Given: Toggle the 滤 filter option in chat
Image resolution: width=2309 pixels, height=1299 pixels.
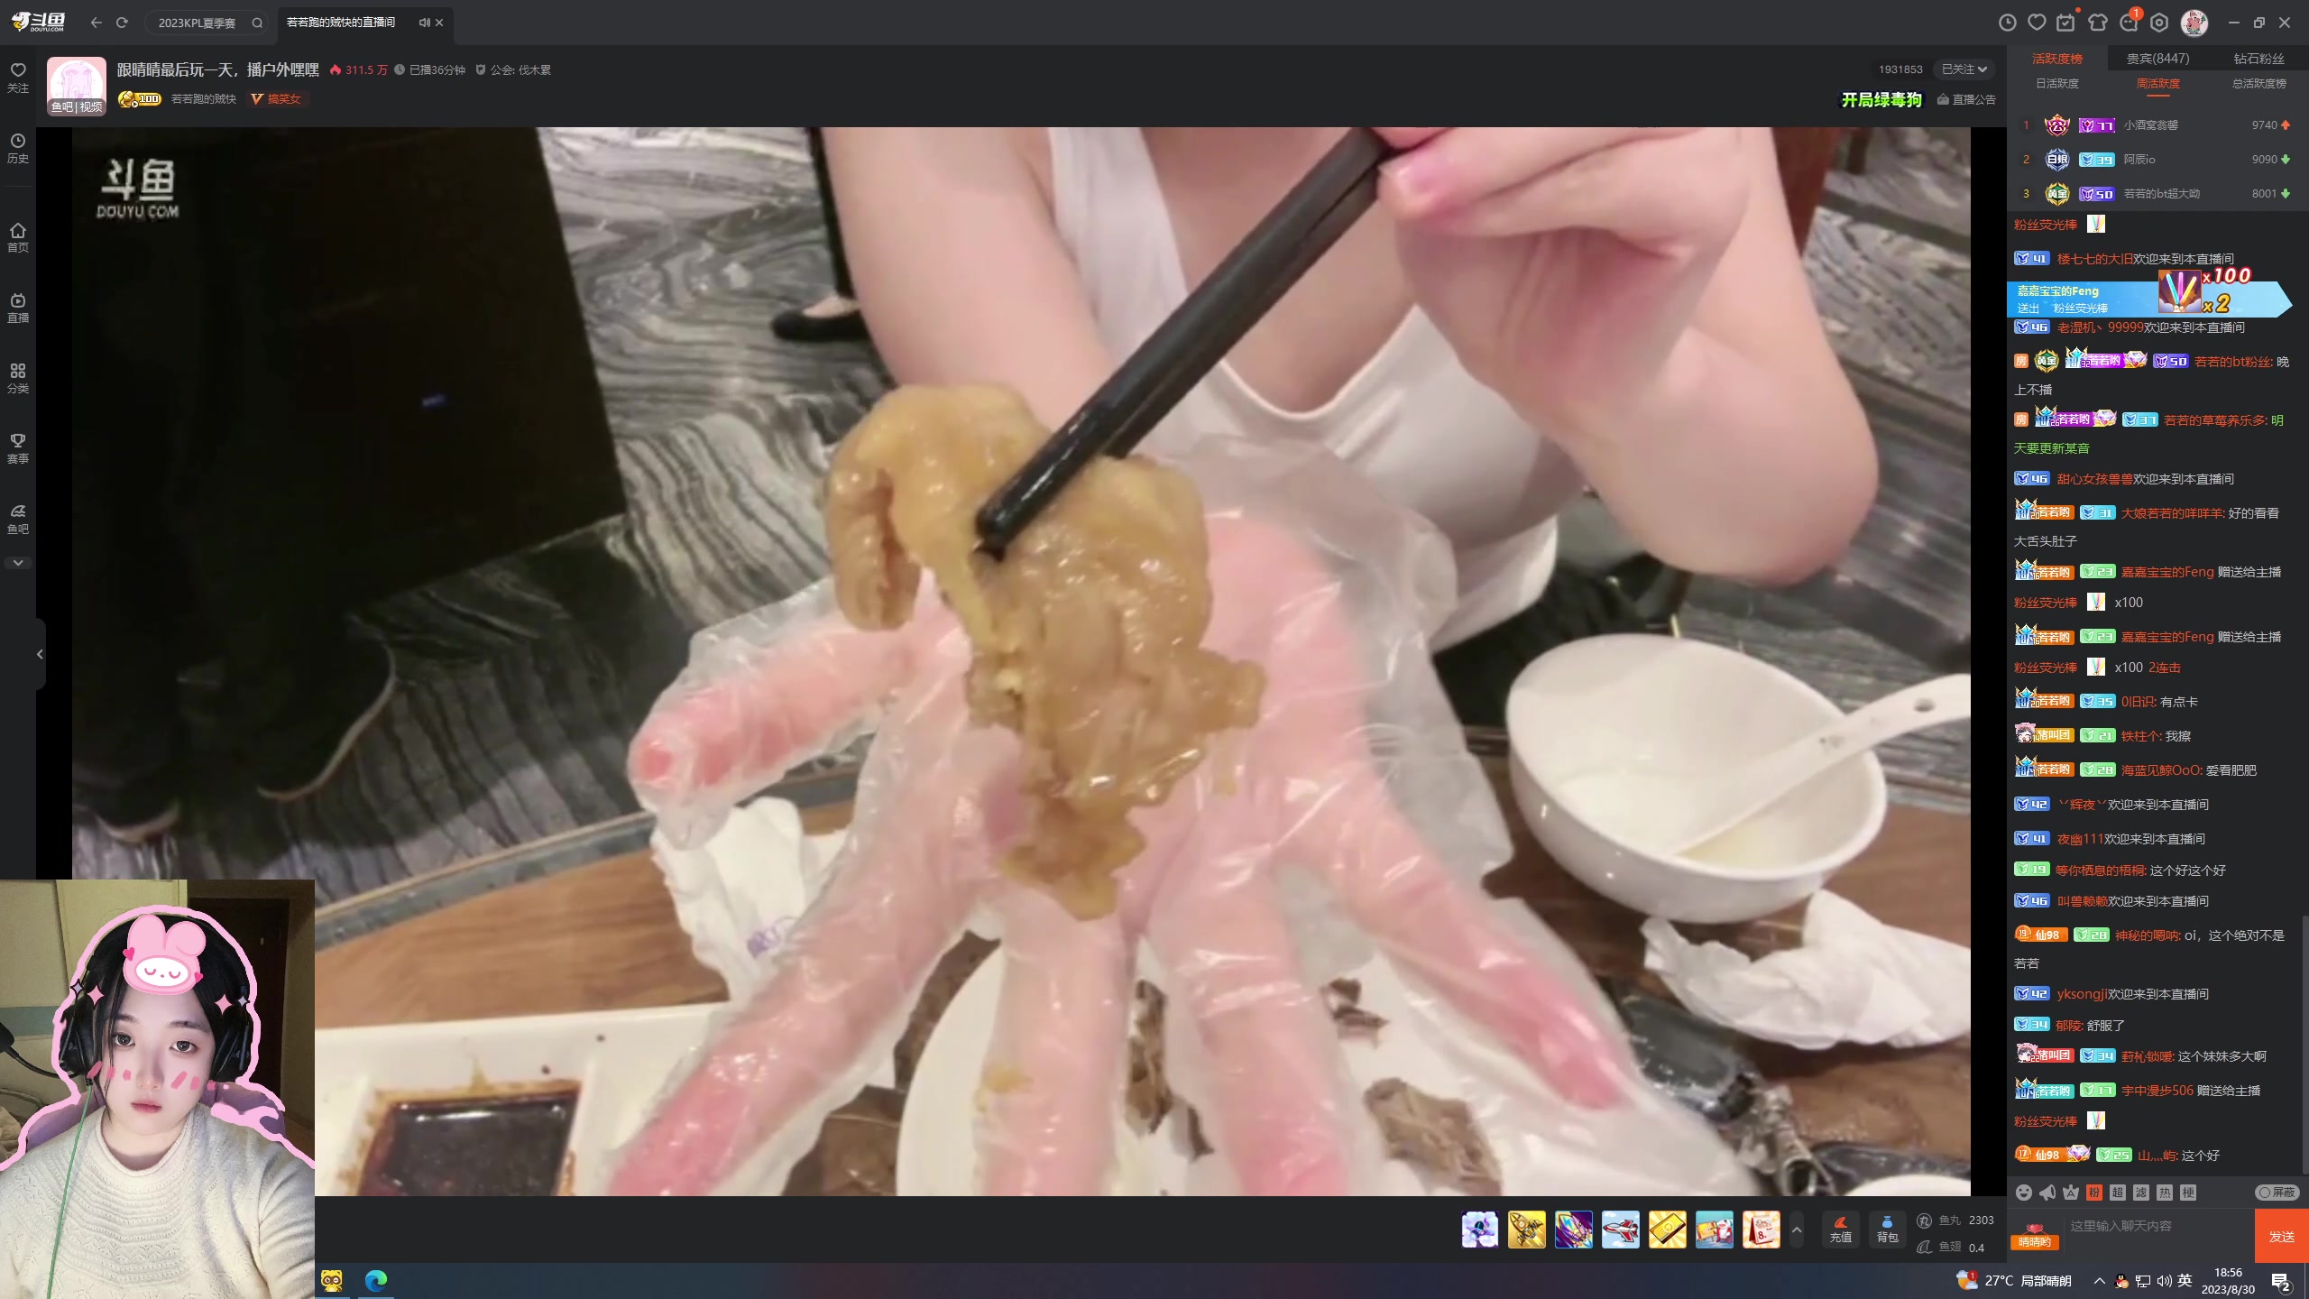Looking at the screenshot, I should click(x=2141, y=1193).
